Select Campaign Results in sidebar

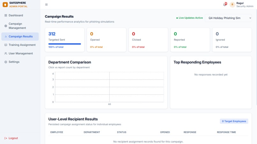tap(20, 37)
